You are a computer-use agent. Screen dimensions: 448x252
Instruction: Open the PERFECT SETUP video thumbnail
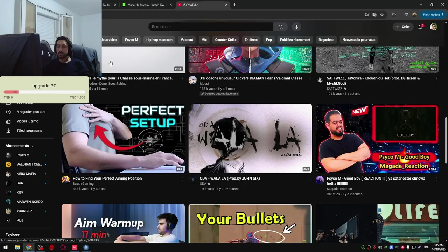123,139
